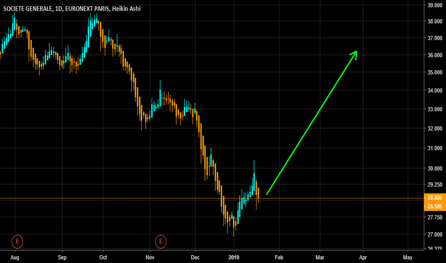Click the 38.000 price axis label
Image resolution: width=446 pixels, height=263 pixels.
pos(435,22)
